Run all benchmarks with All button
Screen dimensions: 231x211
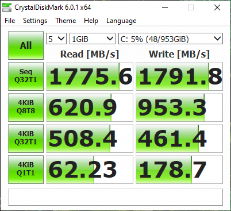[26, 45]
